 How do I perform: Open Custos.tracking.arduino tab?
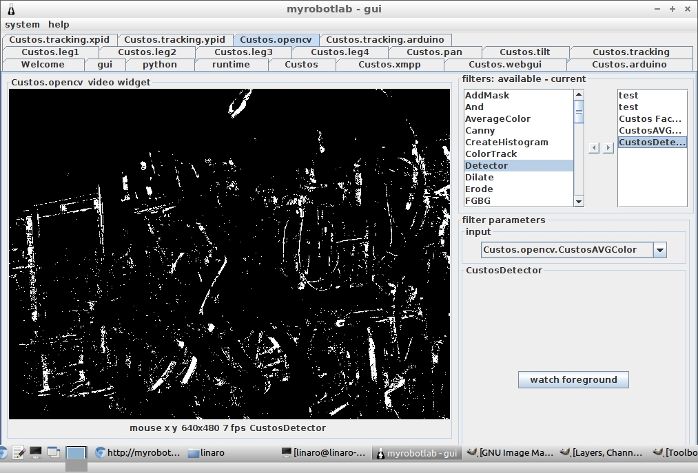[385, 40]
